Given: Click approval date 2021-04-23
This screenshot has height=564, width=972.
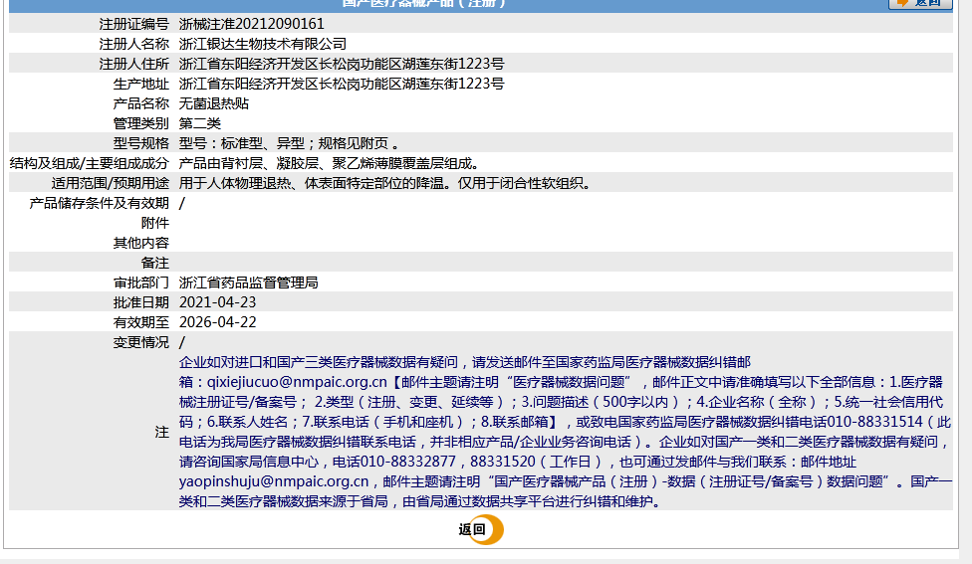Looking at the screenshot, I should (217, 302).
